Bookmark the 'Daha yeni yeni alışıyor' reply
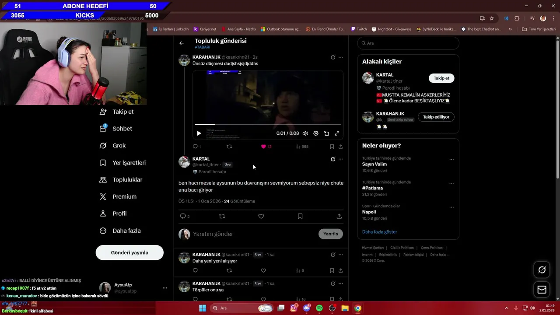Viewport: 560px width, 315px height. click(332, 270)
